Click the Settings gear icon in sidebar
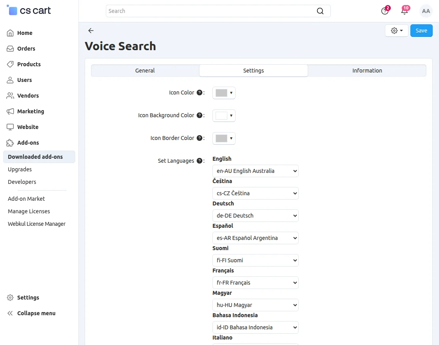Viewport: 439px width, 345px height. (x=10, y=298)
